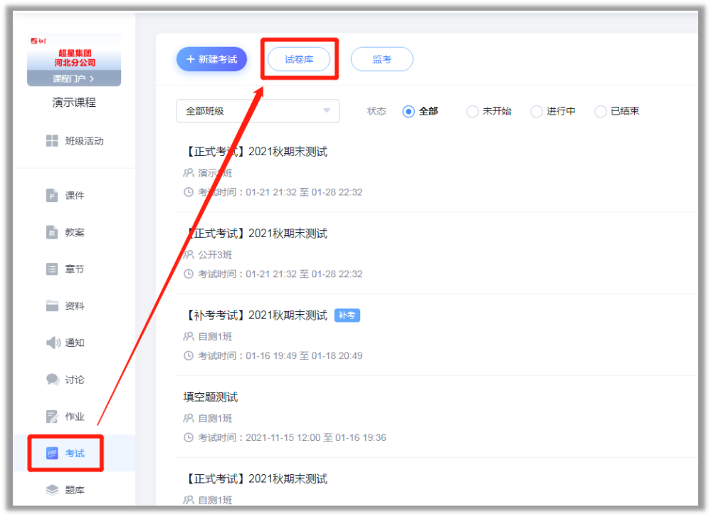Image resolution: width=711 pixels, height=517 pixels.
Task: Select the 进行中 status radio button
Action: 537,112
